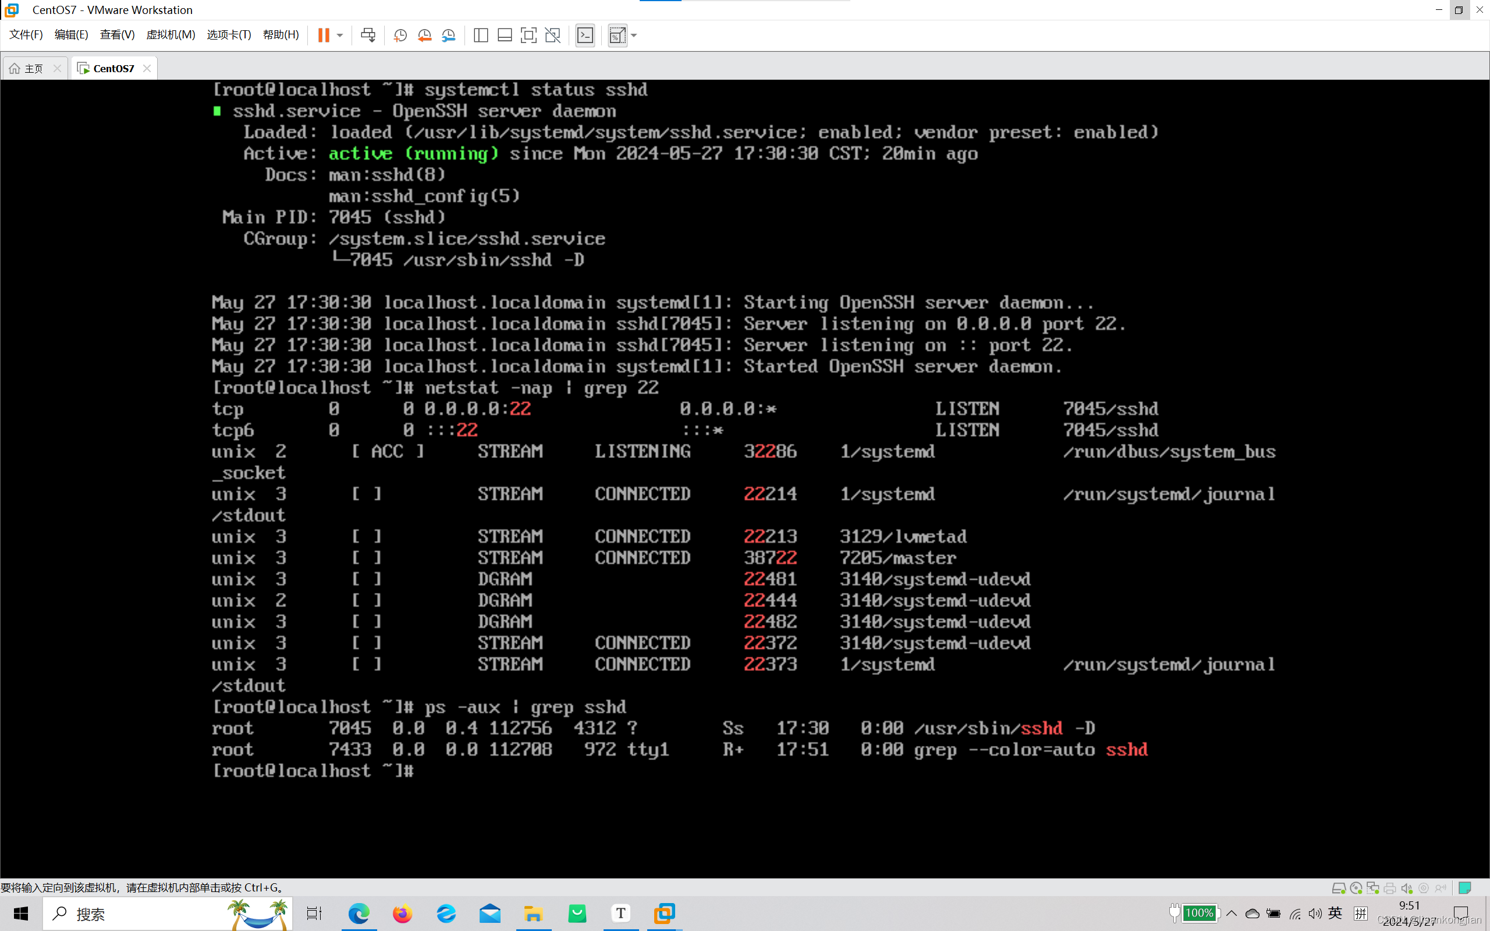Send Ctrl+Alt+Del to the guest
The height and width of the screenshot is (931, 1490).
(x=368, y=35)
